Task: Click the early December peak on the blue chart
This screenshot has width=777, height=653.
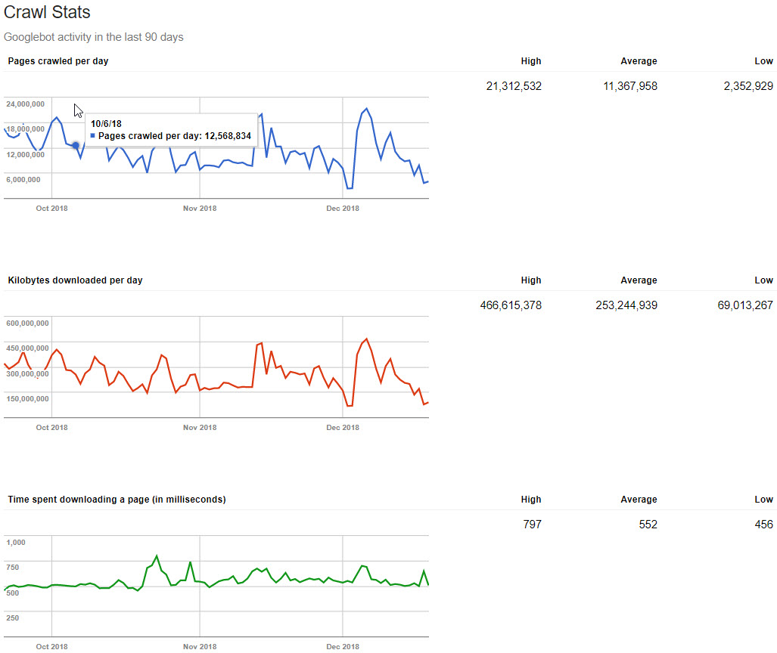Action: coord(366,108)
